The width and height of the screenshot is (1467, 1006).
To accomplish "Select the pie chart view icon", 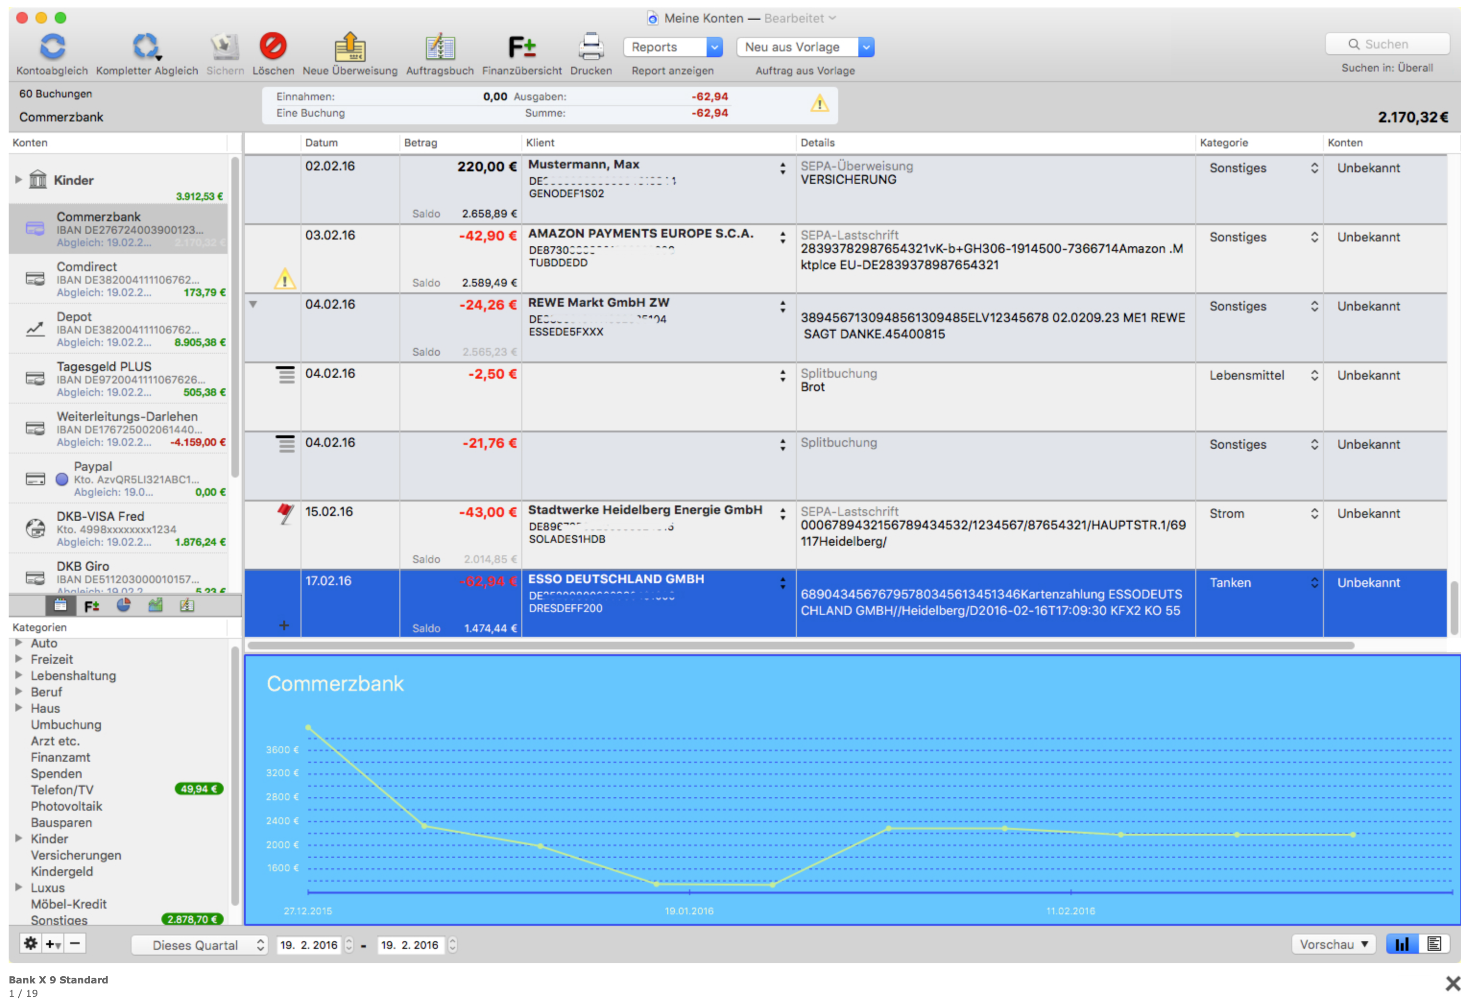I will pos(123,605).
